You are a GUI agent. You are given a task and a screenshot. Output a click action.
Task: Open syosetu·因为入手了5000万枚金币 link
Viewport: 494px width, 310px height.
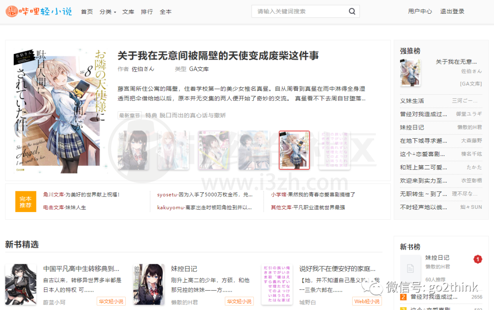click(205, 195)
